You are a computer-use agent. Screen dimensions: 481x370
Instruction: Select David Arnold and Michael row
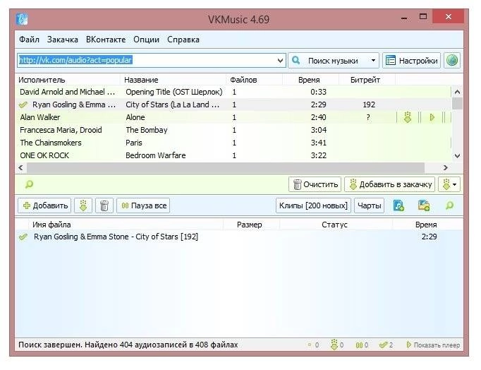coord(233,92)
